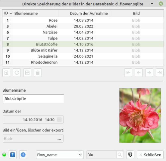Close window with green X button
This screenshot has width=166, height=161.
pyautogui.click(x=161, y=4)
